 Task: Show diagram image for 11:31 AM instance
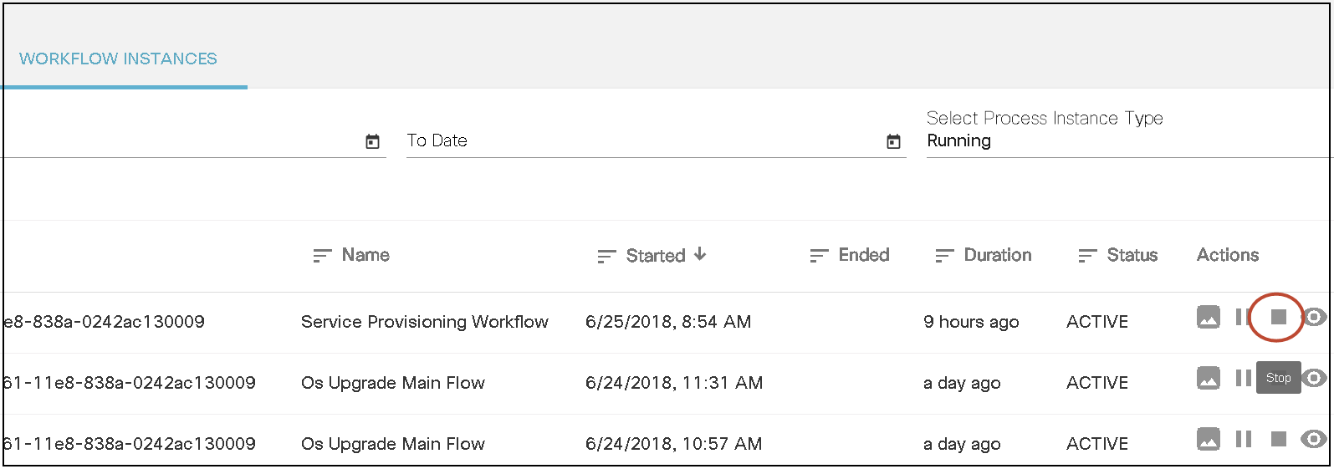point(1208,379)
